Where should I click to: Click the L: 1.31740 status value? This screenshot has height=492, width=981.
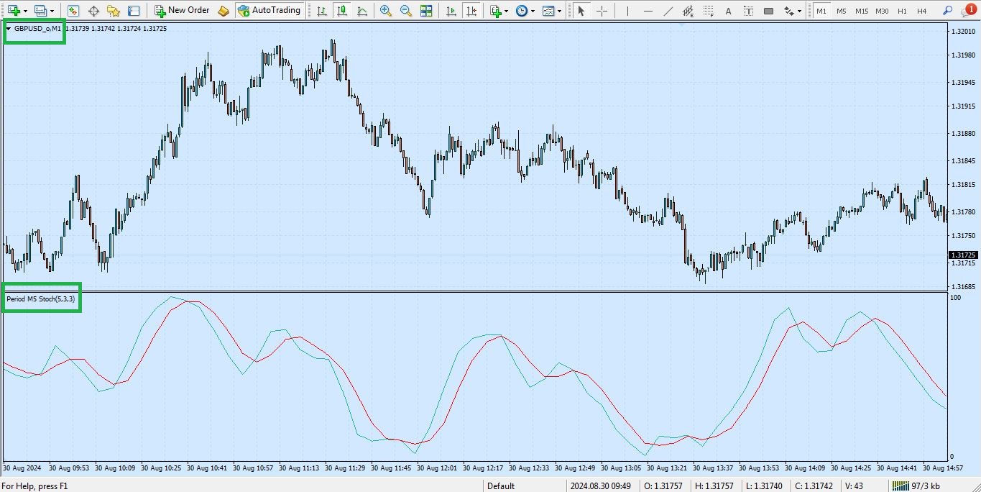click(x=764, y=486)
